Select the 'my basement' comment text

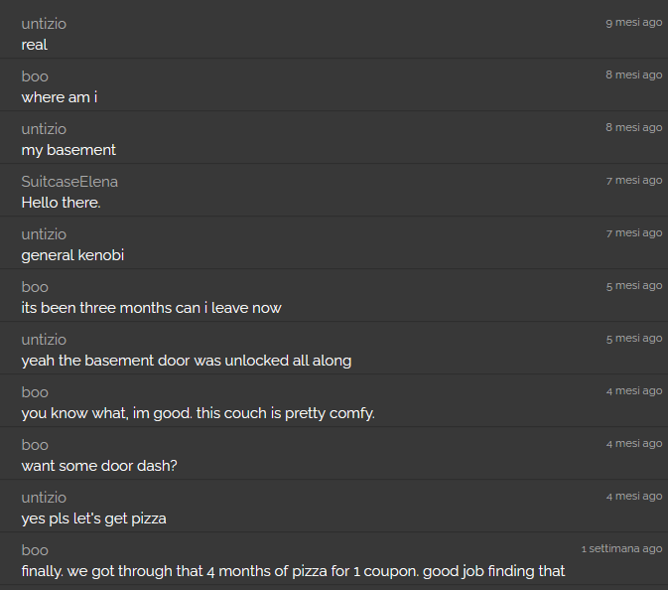pyautogui.click(x=68, y=150)
